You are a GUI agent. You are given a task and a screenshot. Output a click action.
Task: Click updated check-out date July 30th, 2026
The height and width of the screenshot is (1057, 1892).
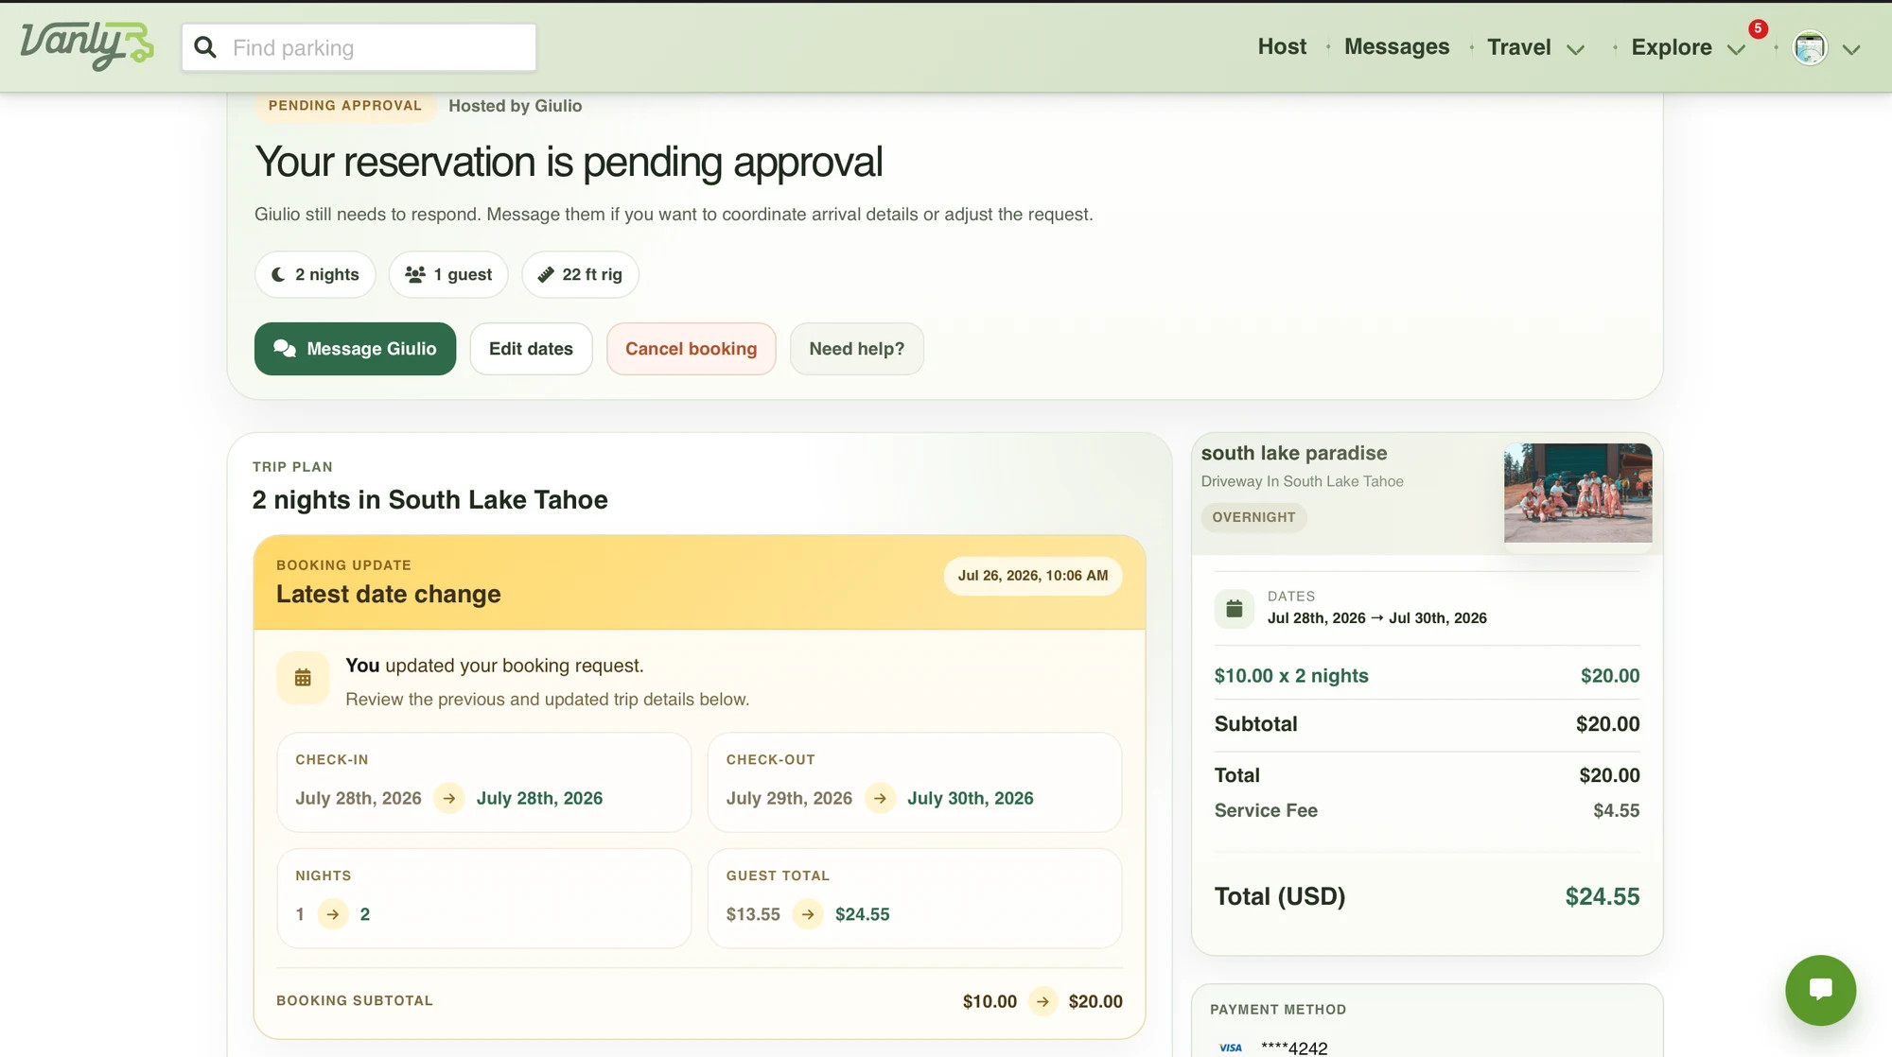[971, 798]
